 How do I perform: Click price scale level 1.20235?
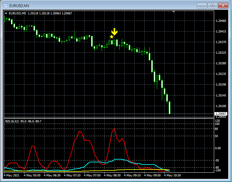pyautogui.click(x=221, y=74)
